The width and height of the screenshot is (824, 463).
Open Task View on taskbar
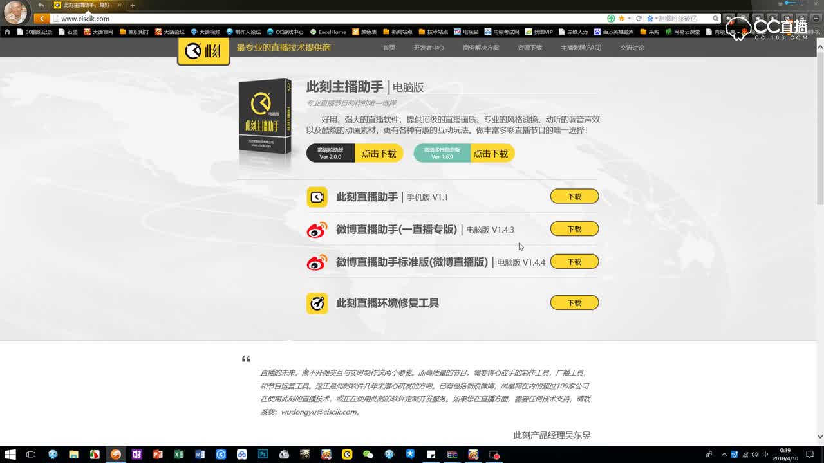(30, 455)
